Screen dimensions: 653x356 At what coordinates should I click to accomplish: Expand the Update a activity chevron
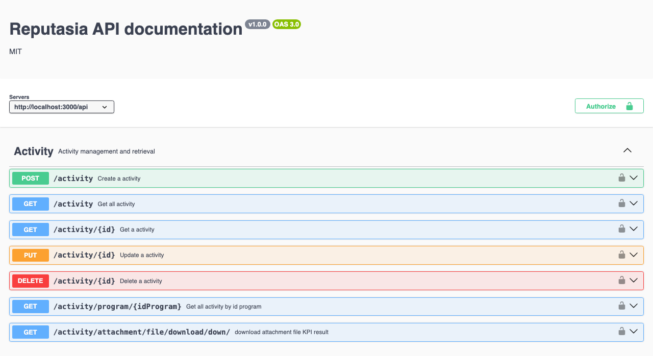[634, 255]
